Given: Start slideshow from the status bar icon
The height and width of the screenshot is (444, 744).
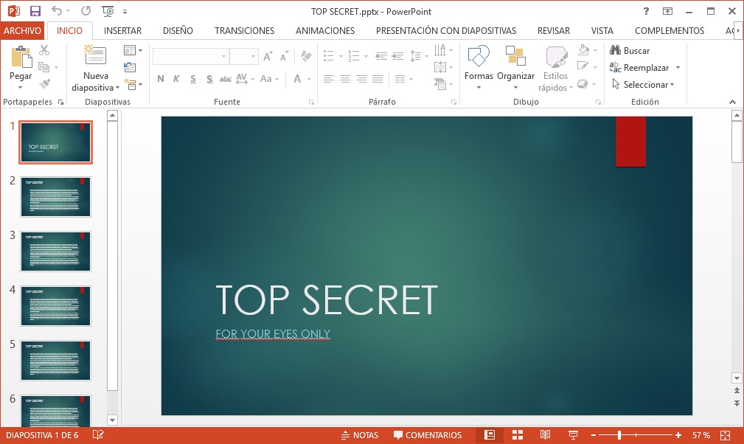Looking at the screenshot, I should 574,435.
